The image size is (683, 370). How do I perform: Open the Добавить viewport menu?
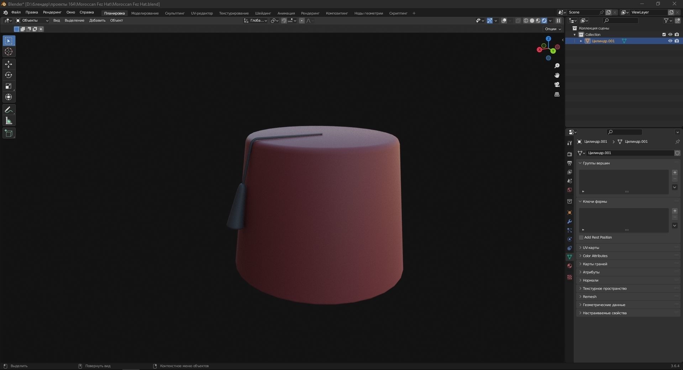click(x=97, y=21)
